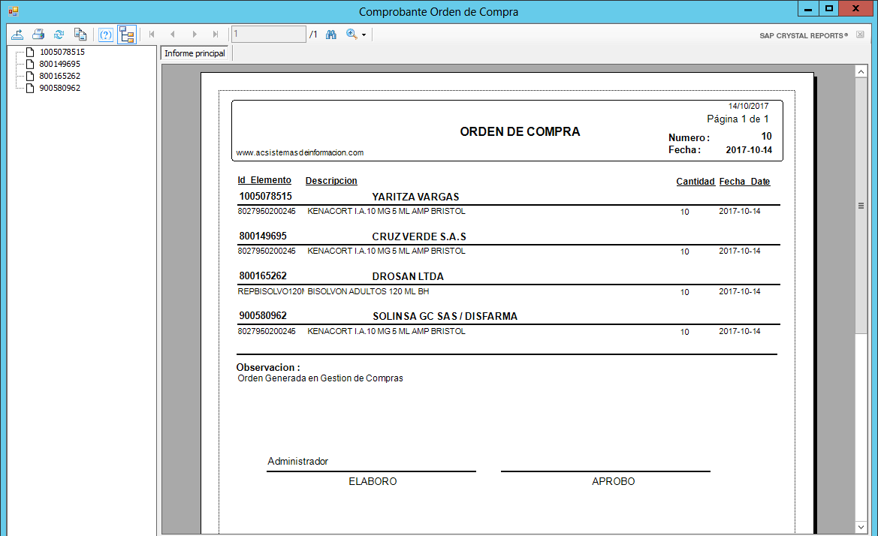Click the vertical scrollbar up arrow
This screenshot has width=878, height=536.
861,71
